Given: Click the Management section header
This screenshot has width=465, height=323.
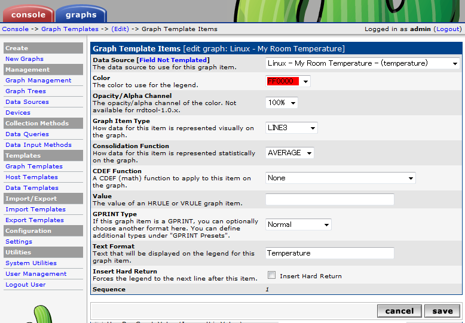Looking at the screenshot, I should coord(43,70).
